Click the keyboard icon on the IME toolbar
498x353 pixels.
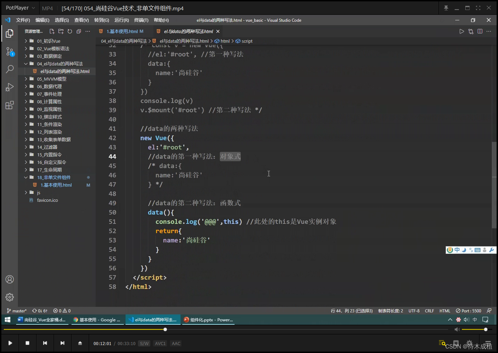[477, 250]
